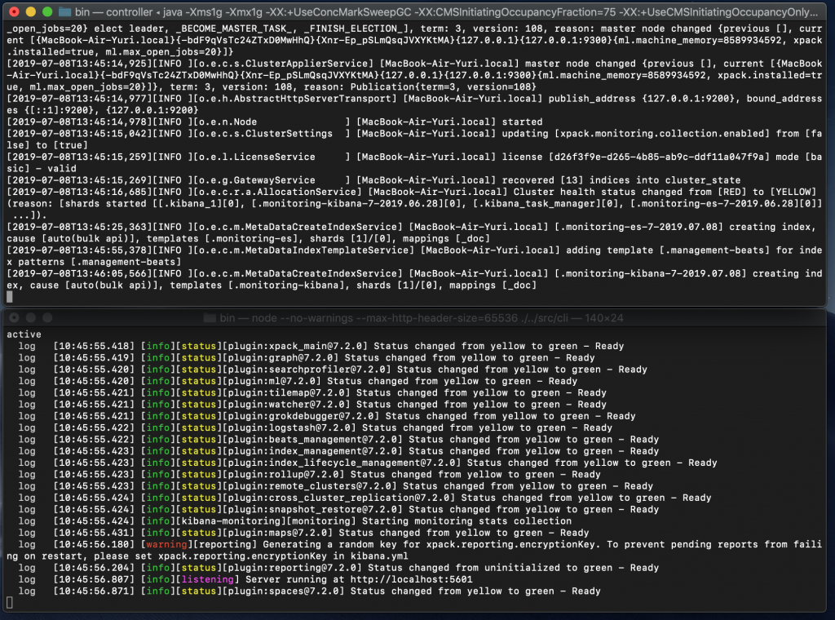This screenshot has height=620, width=835.
Task: Select 'plugin:index_management@7.2.0' text
Action: (x=316, y=451)
